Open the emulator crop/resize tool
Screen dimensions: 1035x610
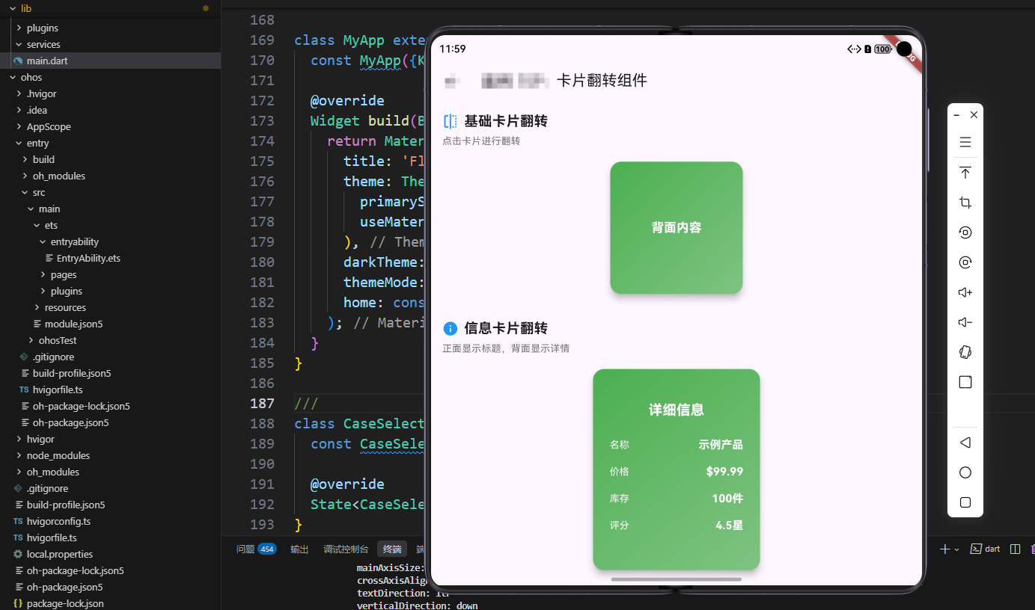(x=965, y=203)
